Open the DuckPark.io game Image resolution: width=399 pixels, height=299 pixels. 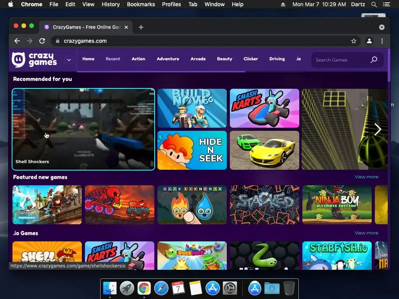[192, 255]
